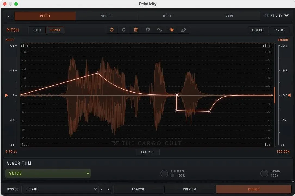Click the sine wave curve icon
Screen dimensions: 295x196
tap(160, 30)
